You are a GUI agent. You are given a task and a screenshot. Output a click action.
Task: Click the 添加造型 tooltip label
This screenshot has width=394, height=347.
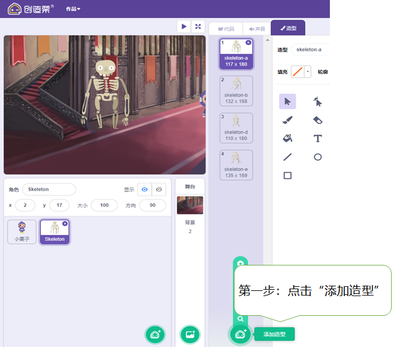[x=274, y=334]
